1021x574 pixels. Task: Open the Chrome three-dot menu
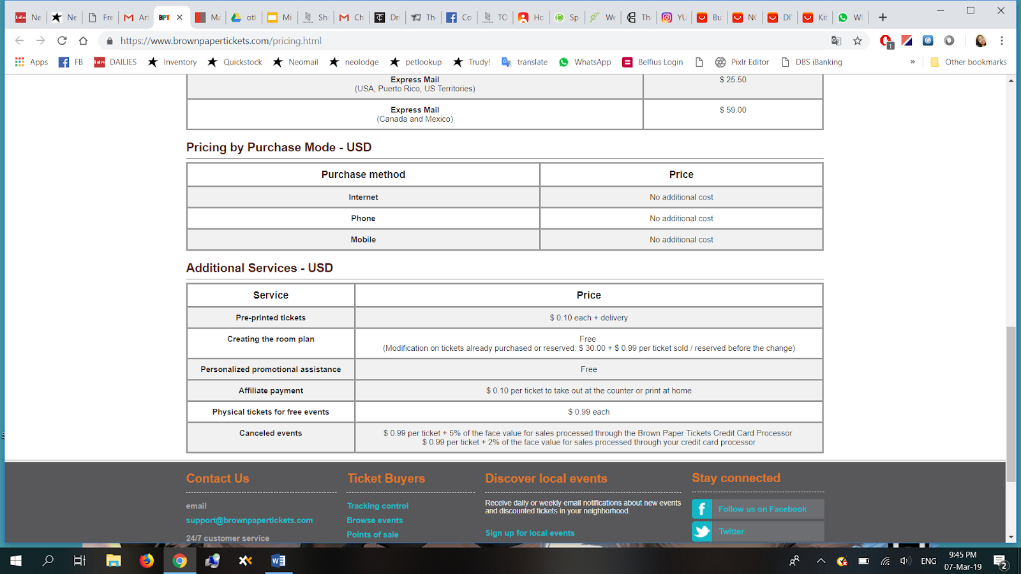tap(1002, 41)
